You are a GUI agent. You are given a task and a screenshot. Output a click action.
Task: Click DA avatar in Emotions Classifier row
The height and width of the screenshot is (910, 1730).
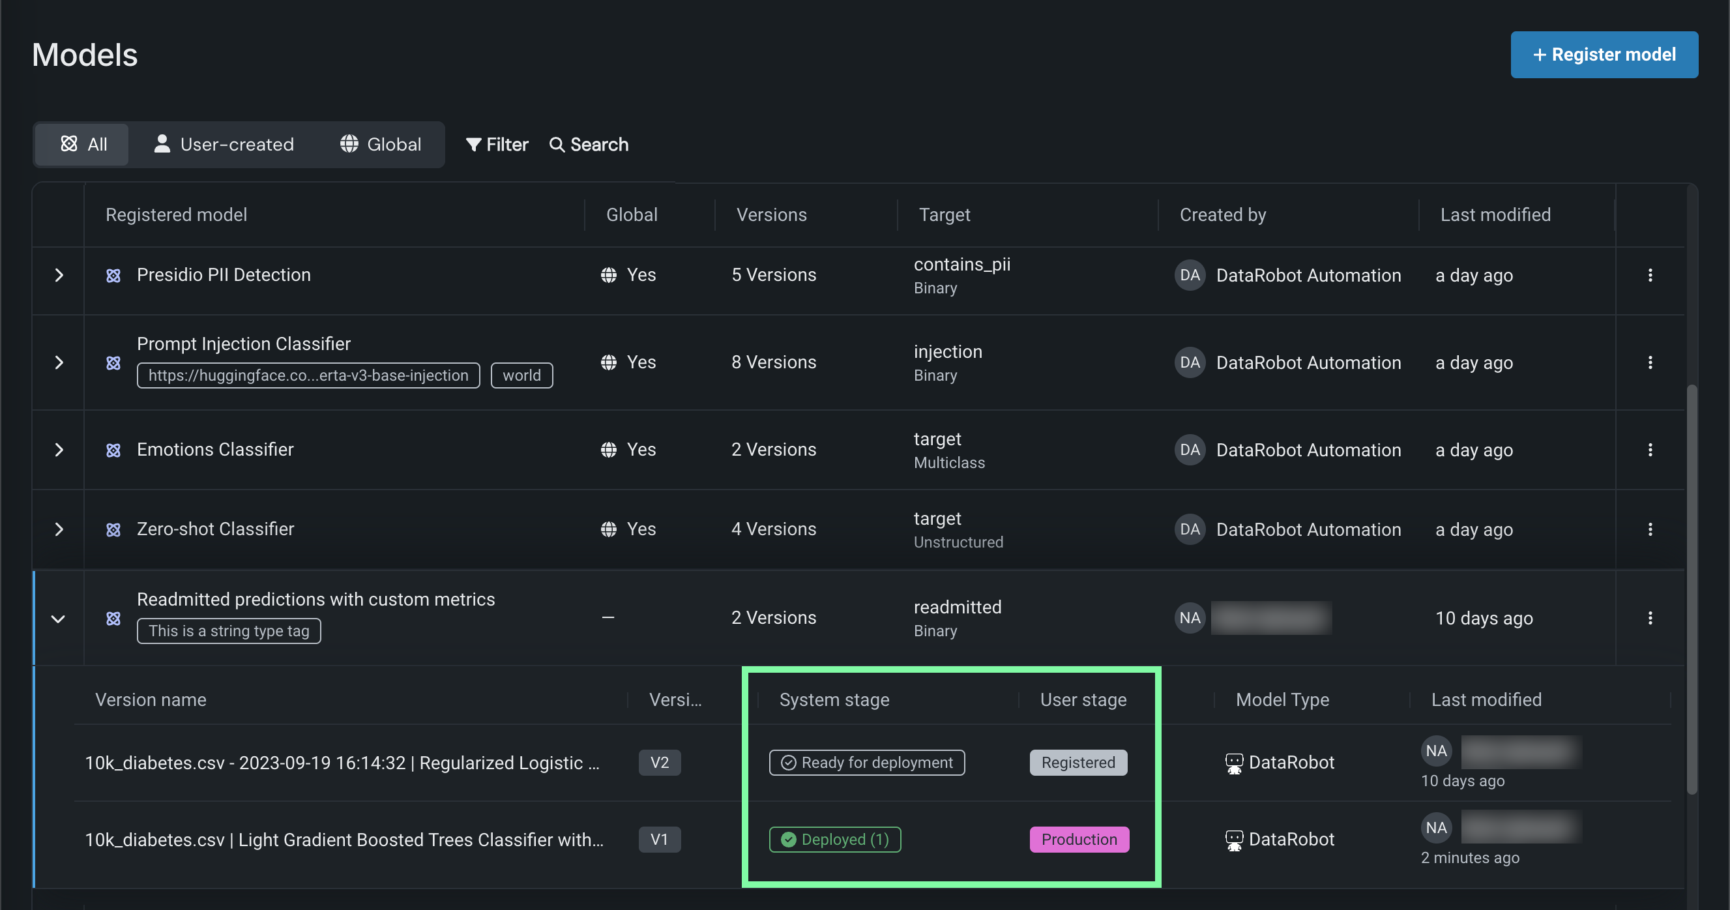(1190, 449)
